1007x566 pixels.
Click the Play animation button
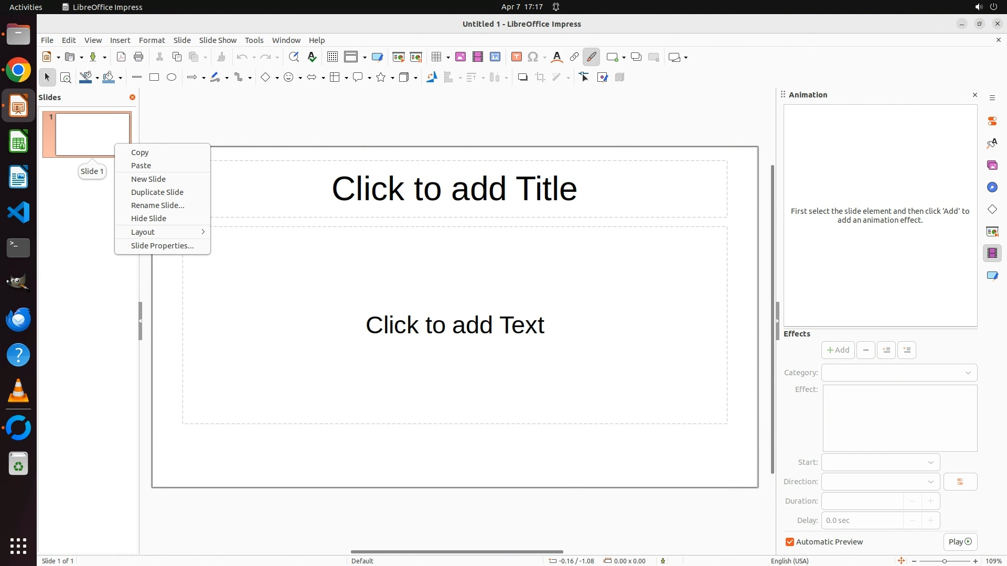960,542
